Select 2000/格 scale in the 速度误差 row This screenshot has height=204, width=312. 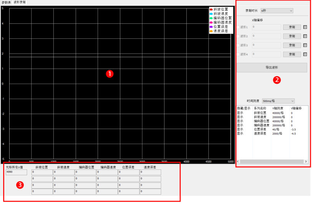(277, 134)
